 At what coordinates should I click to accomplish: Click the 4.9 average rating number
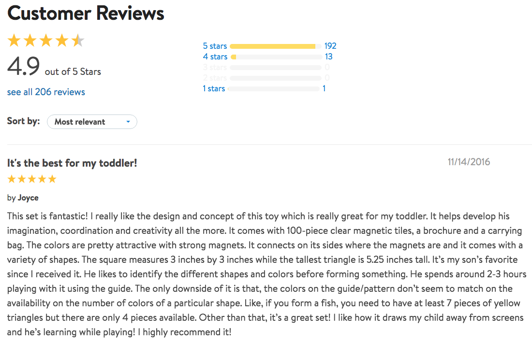[x=23, y=67]
